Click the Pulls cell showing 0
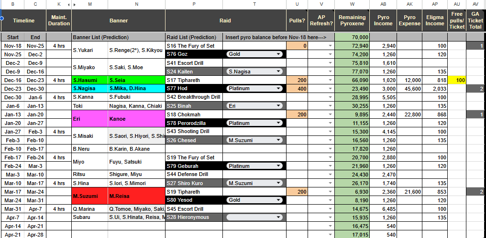486x238 pixels. click(297, 46)
